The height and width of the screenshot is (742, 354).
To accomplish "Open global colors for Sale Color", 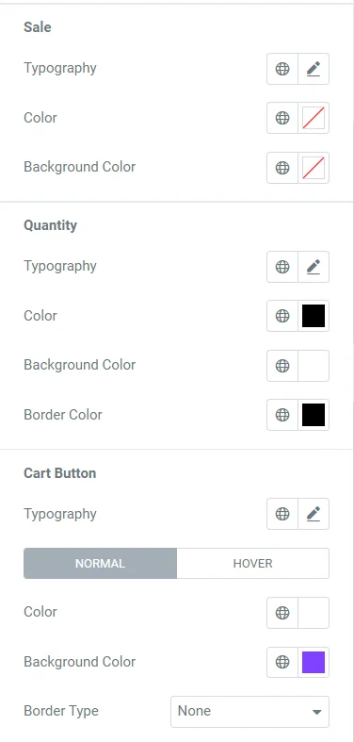I will (x=282, y=118).
